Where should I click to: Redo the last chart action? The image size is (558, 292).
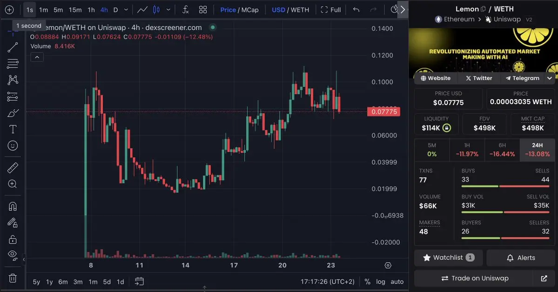coord(373,10)
